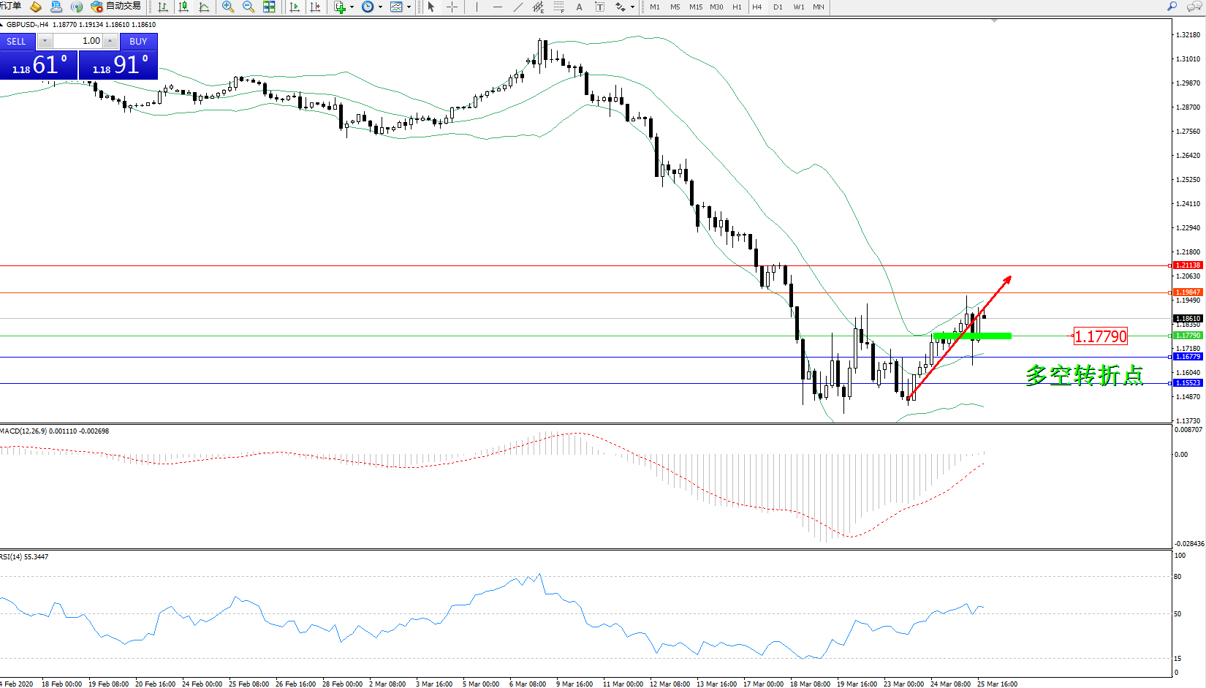
Task: Select the text label 'A' tool
Action: (x=580, y=7)
